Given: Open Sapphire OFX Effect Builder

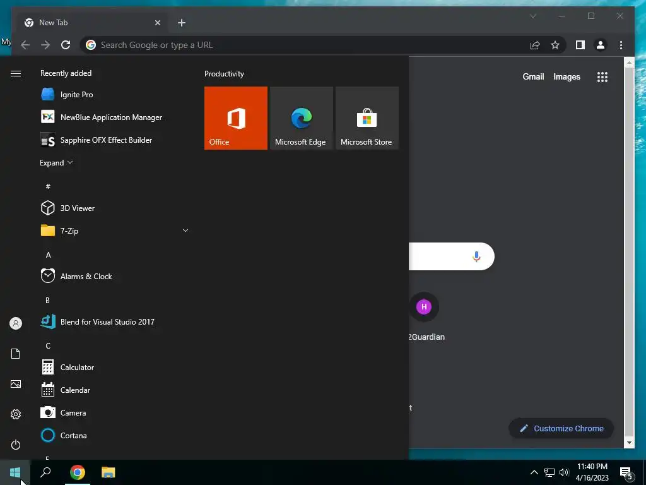Looking at the screenshot, I should (115, 140).
